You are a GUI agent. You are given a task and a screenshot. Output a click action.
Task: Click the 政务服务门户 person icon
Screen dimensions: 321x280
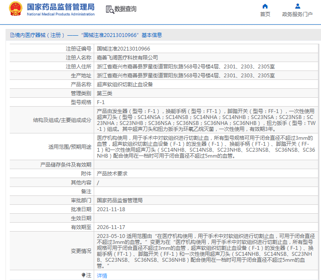297,6
